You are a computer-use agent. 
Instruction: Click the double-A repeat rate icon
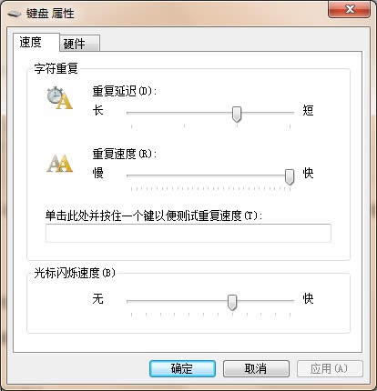(59, 164)
